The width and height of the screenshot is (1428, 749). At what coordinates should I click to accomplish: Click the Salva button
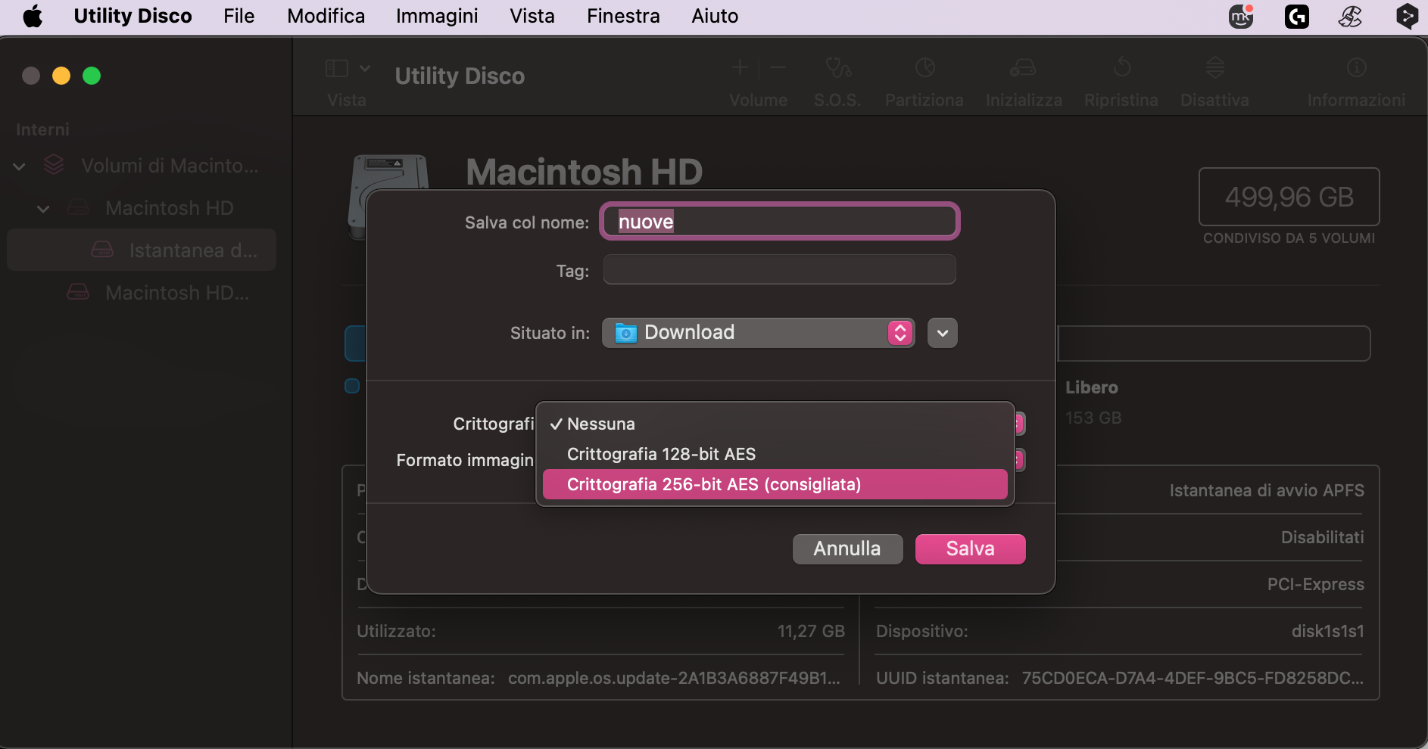tap(970, 549)
